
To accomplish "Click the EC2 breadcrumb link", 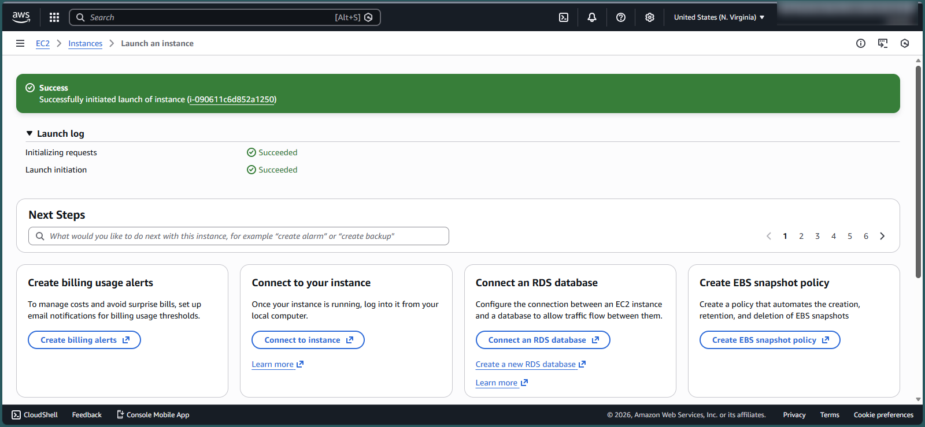I will (x=43, y=43).
